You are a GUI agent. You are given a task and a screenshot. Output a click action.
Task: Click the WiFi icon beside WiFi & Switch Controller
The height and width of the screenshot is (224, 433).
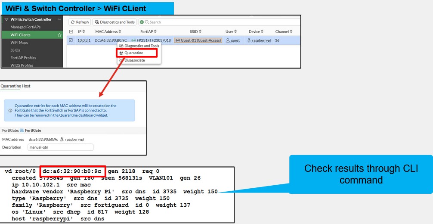(6, 19)
